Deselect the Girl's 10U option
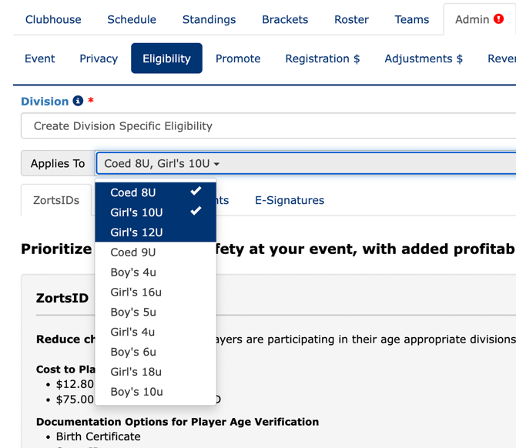 156,212
